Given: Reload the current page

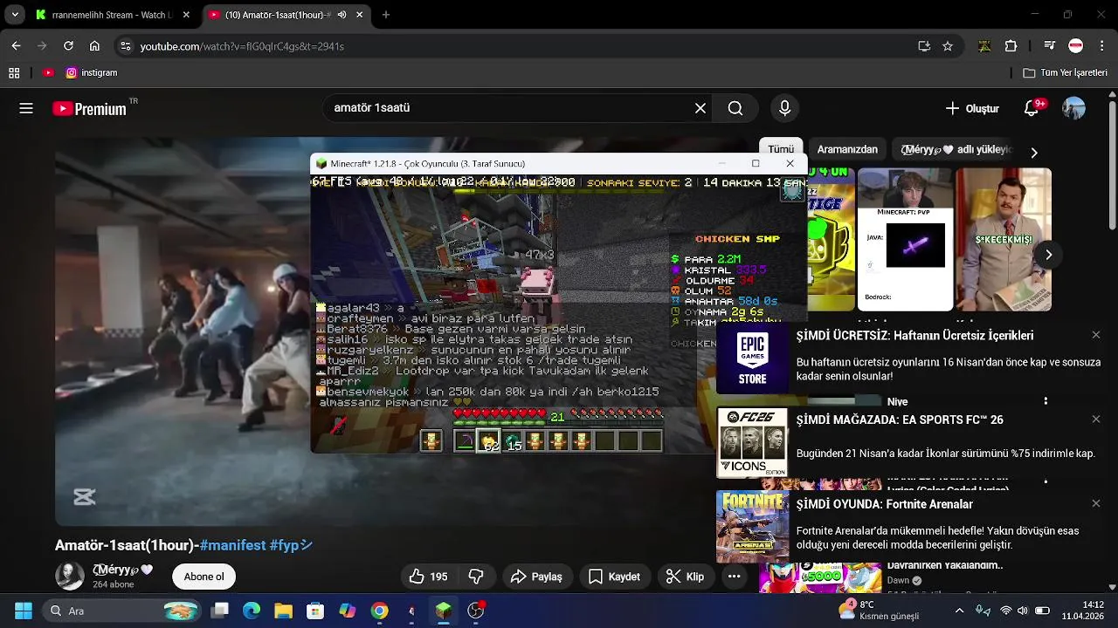Looking at the screenshot, I should pyautogui.click(x=68, y=46).
